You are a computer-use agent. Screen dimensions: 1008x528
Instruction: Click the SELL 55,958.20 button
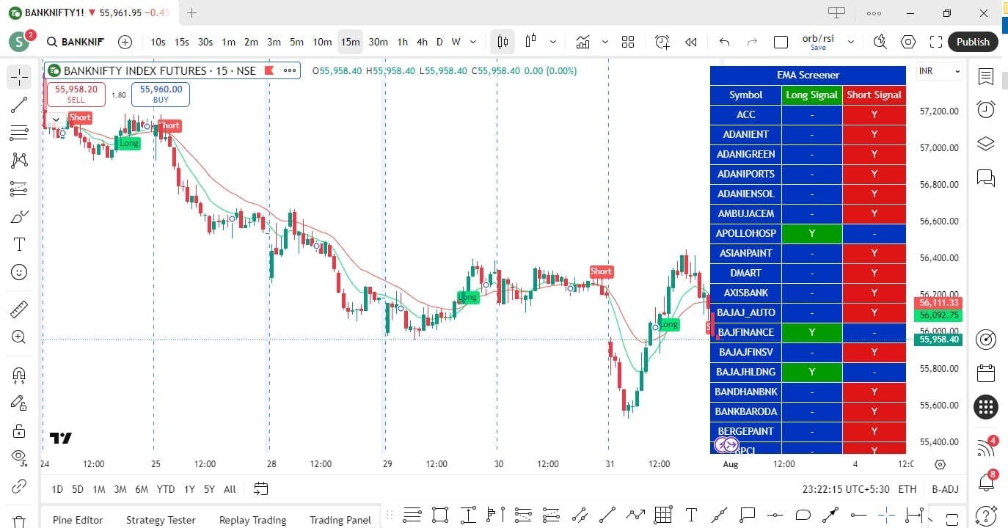(76, 94)
